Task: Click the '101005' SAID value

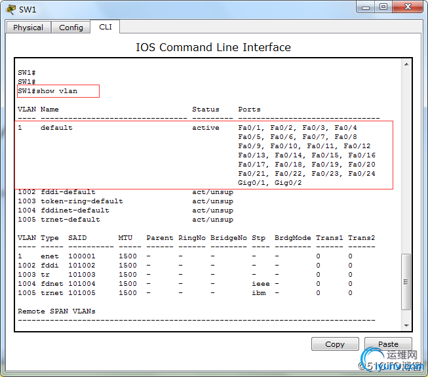Action: 82,293
